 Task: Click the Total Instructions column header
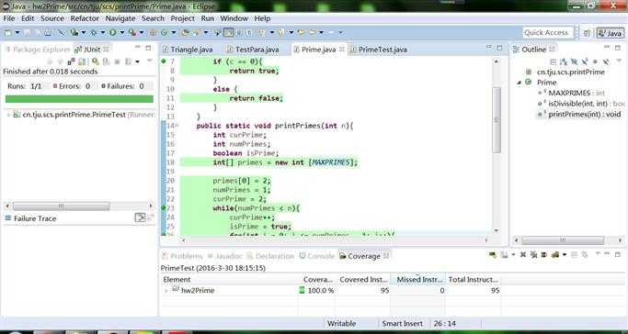[473, 280]
